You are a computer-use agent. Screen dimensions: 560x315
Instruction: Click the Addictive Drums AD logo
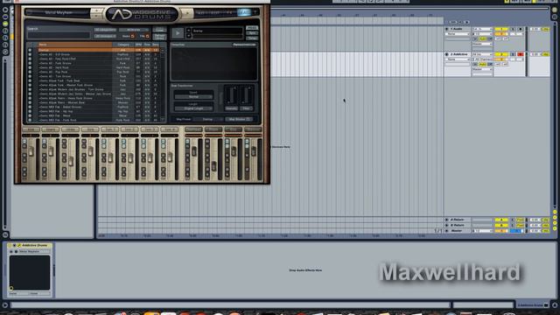tap(142, 14)
